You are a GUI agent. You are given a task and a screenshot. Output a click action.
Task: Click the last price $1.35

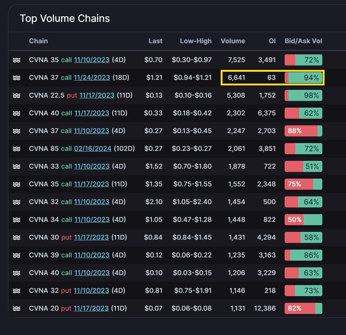pos(154,184)
